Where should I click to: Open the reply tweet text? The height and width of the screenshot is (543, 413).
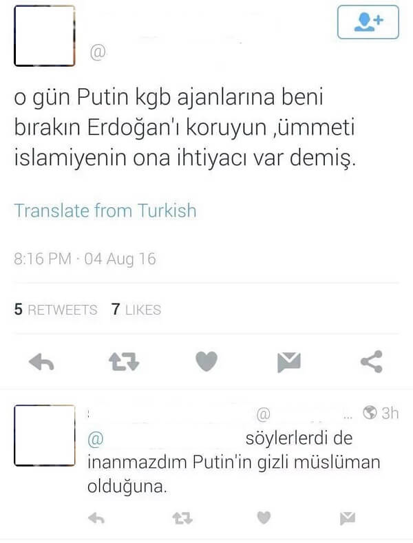(233, 462)
